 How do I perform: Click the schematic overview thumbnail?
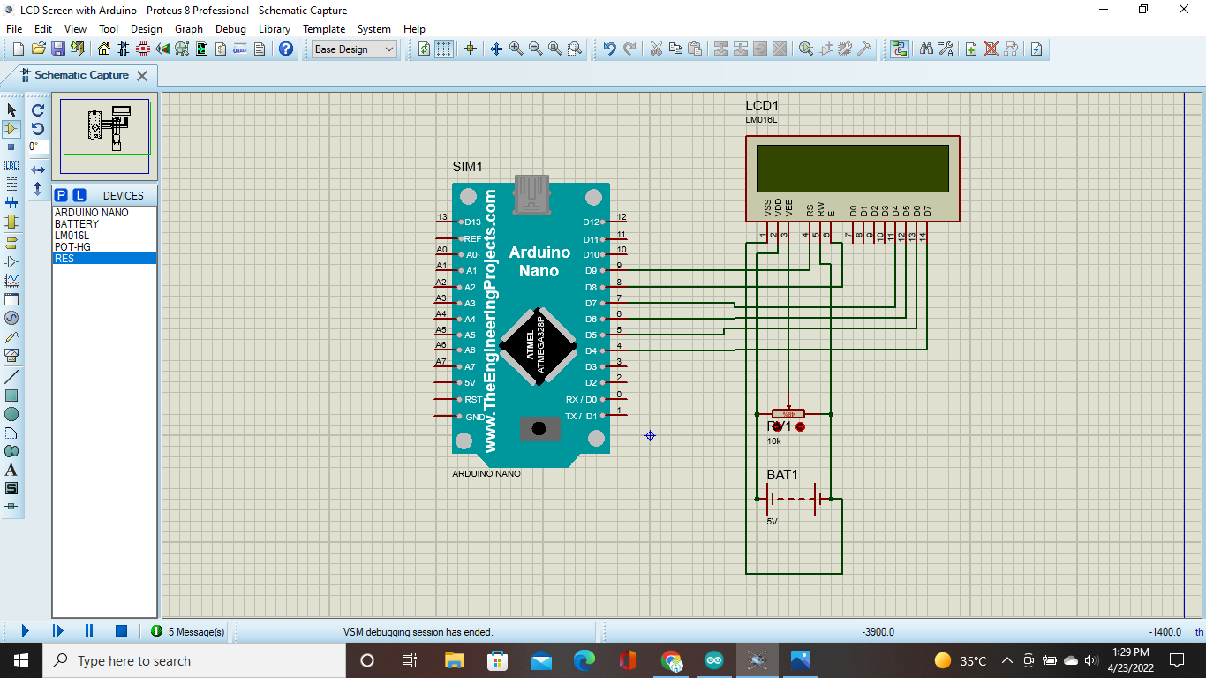(x=105, y=137)
